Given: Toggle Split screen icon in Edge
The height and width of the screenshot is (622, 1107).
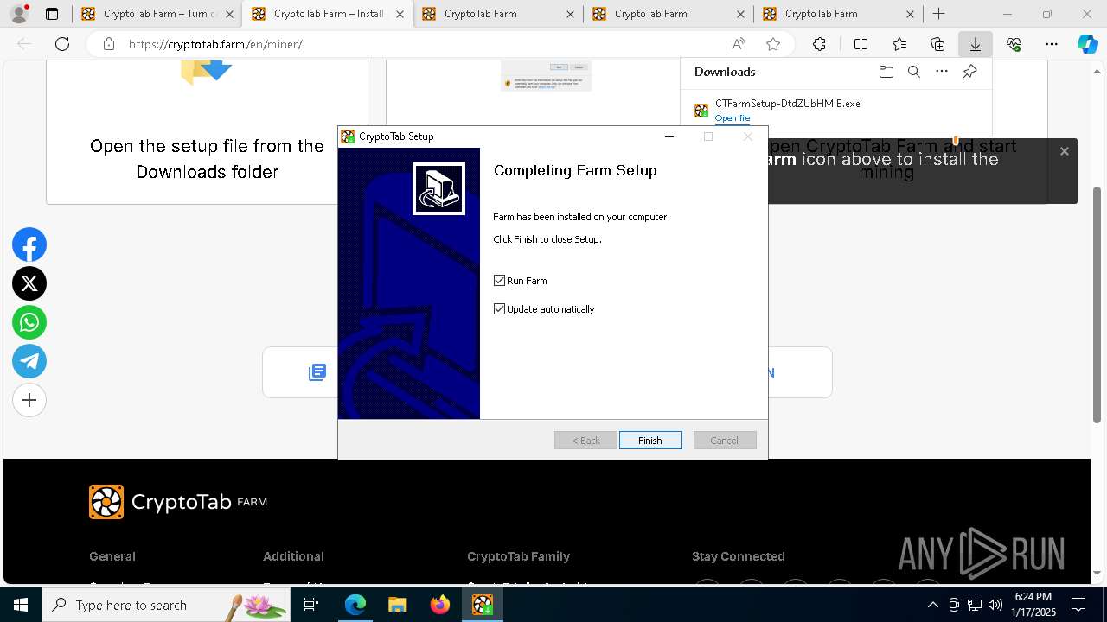Looking at the screenshot, I should 861,44.
